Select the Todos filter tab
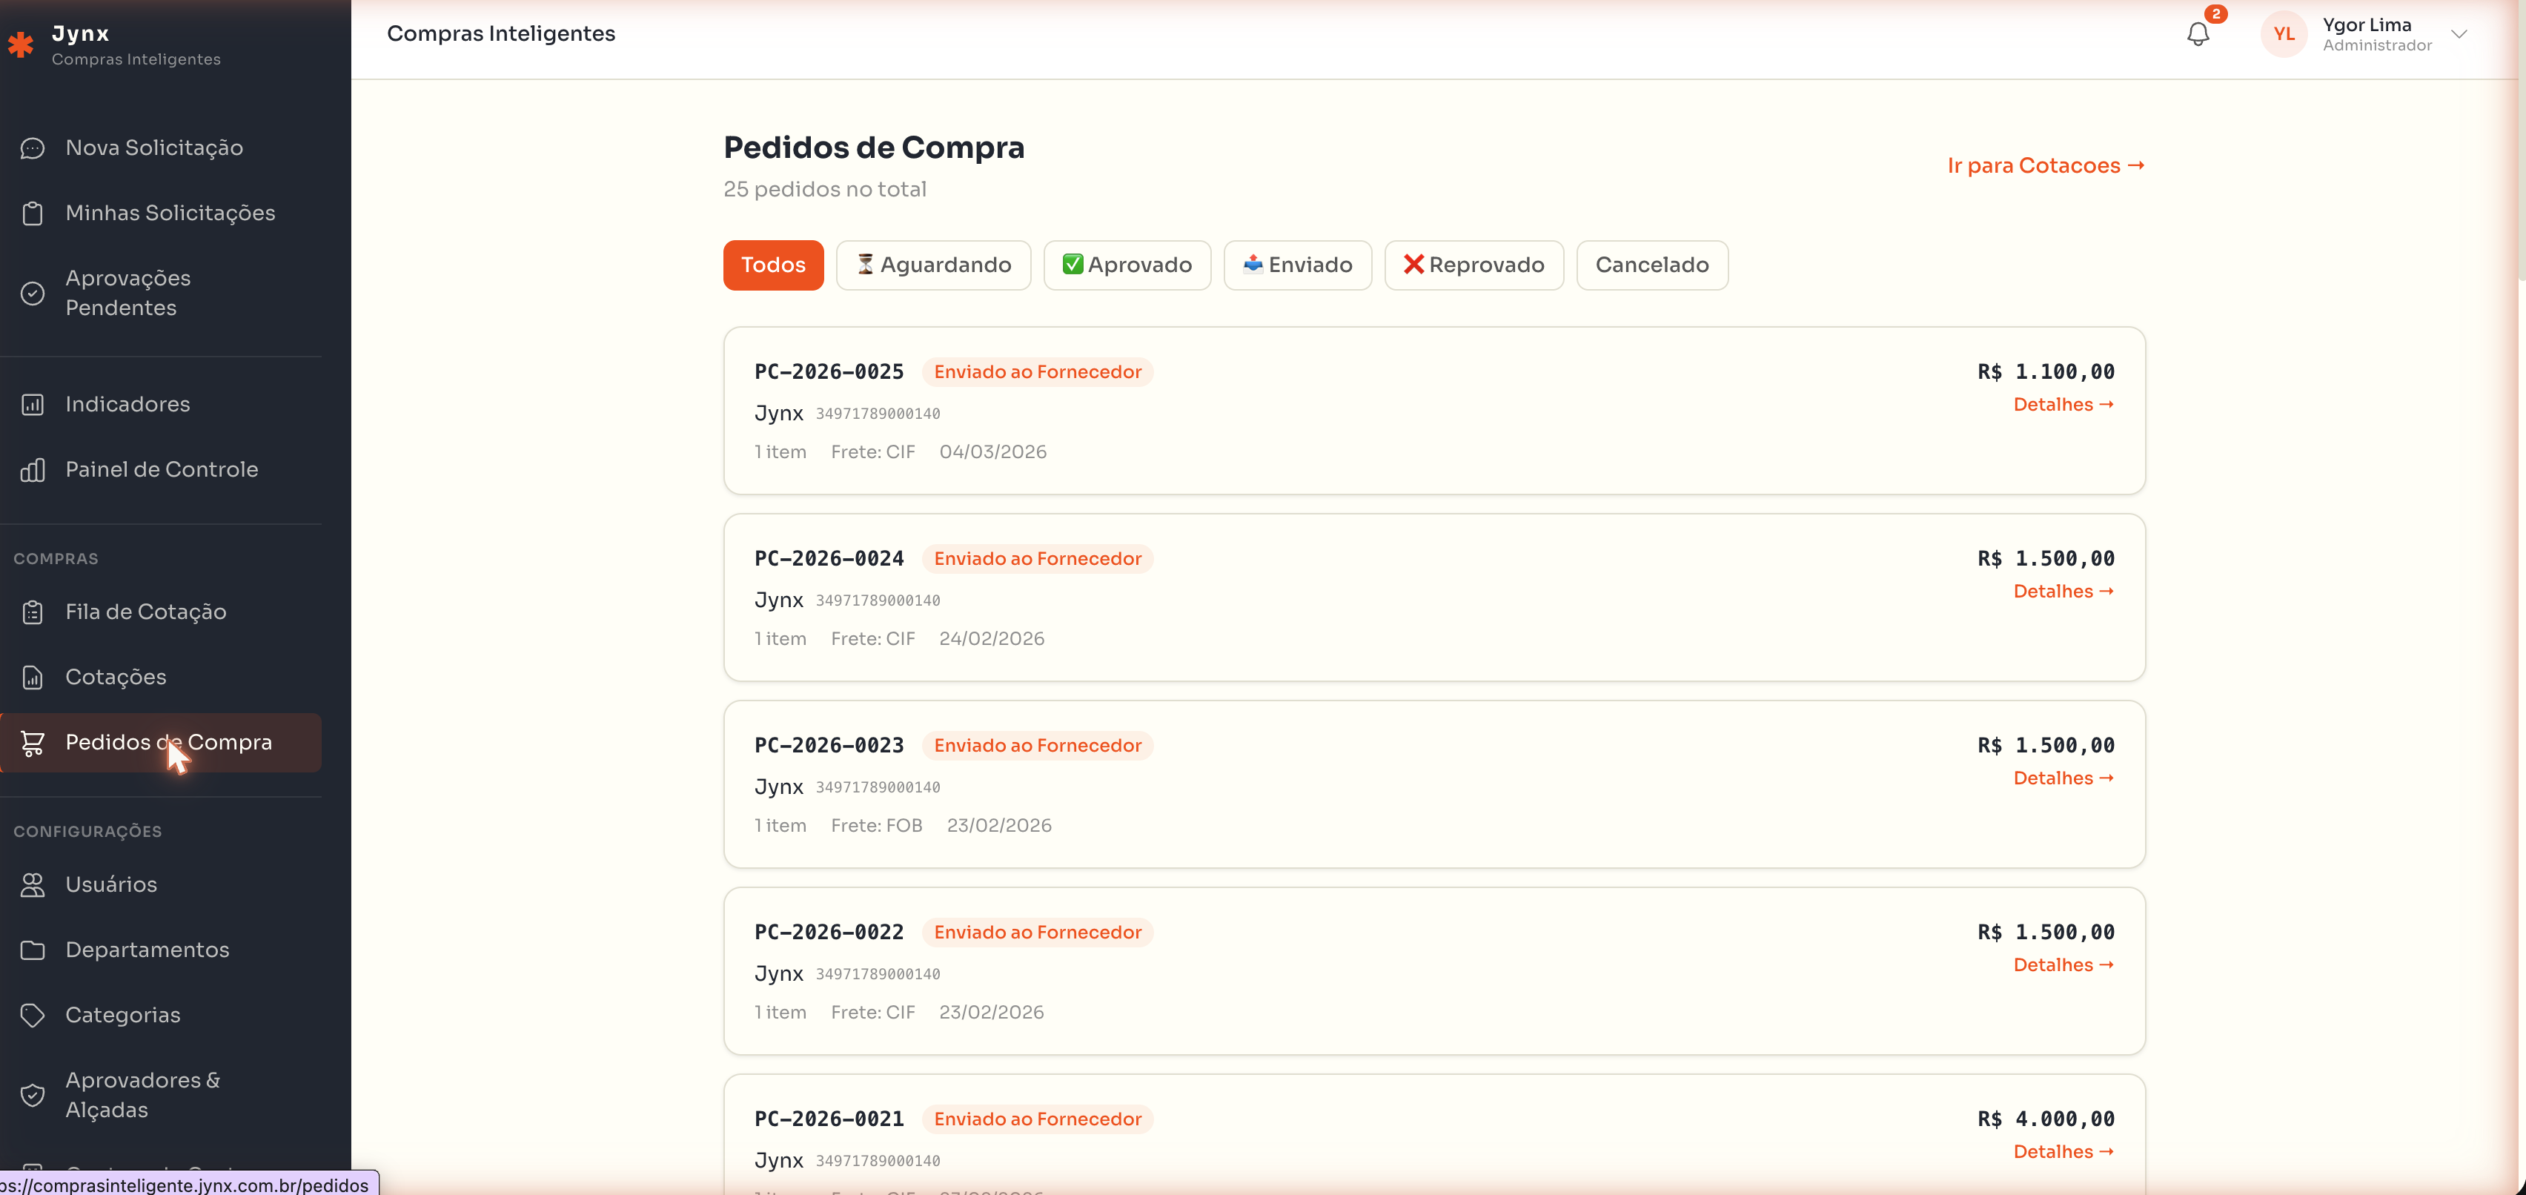Screen dimensions: 2526x1195 coord(773,265)
